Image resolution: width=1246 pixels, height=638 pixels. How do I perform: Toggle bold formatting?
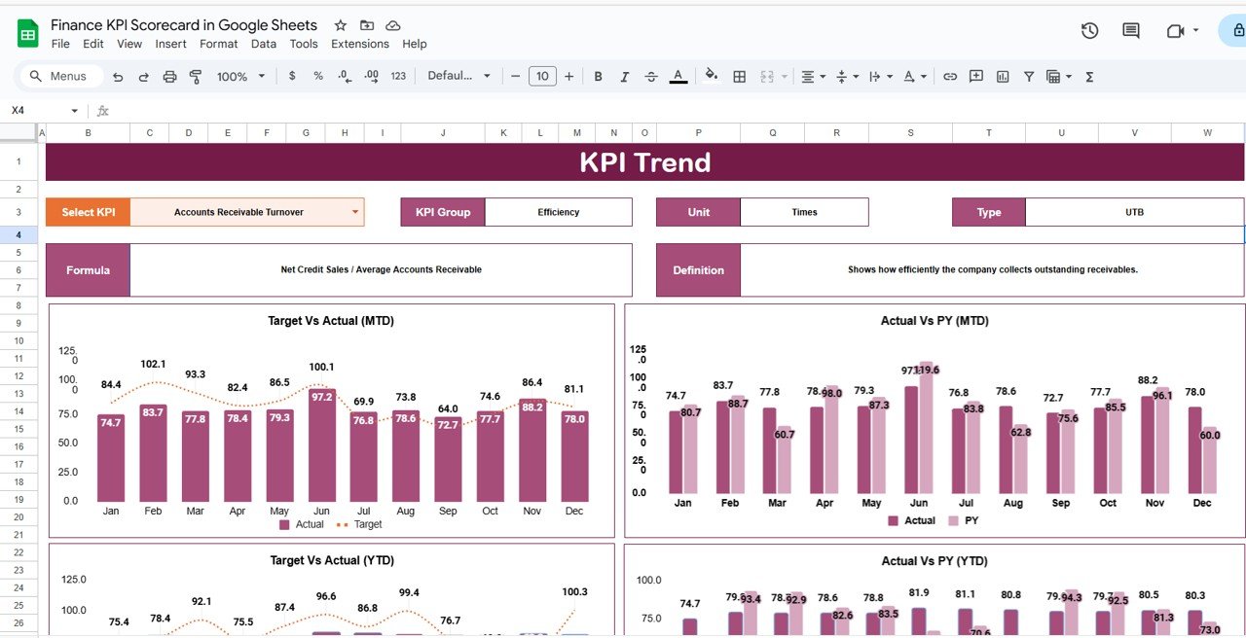598,77
